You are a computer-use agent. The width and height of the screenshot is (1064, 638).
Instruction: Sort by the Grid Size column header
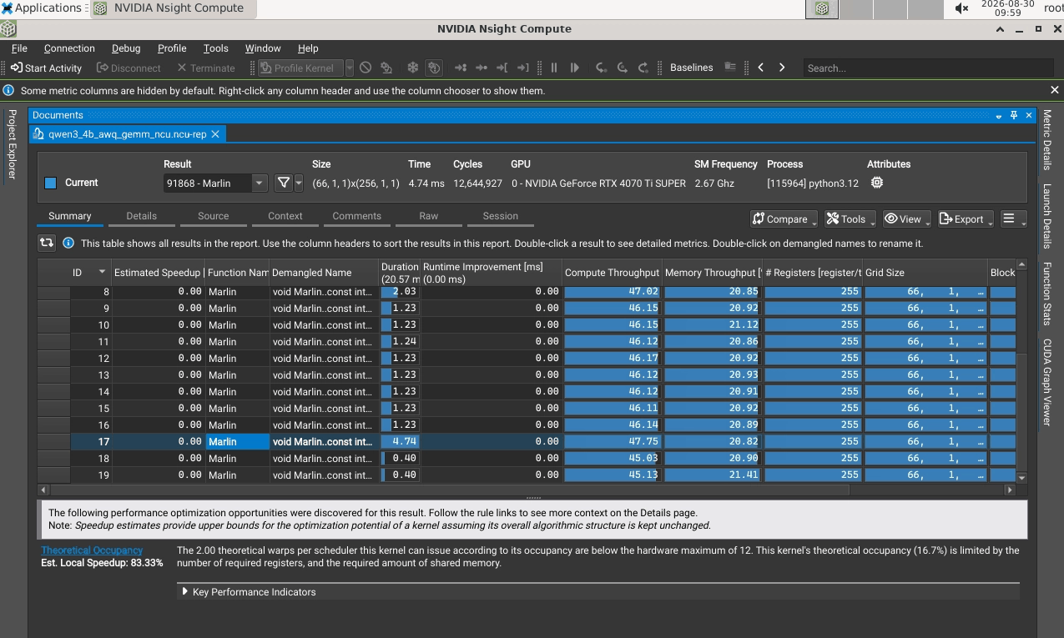point(925,273)
